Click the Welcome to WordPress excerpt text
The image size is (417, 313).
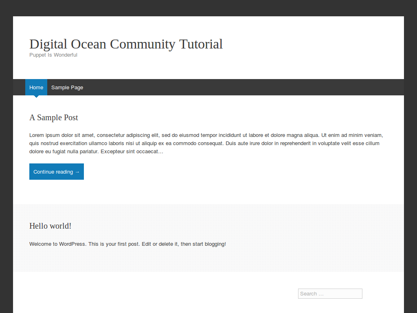pos(127,244)
